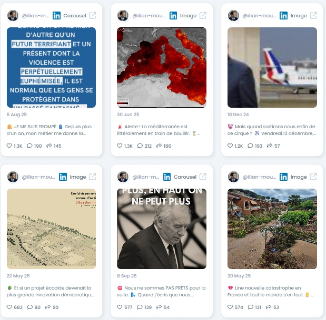Click profile avatar on 8 Sep 25 post
The height and width of the screenshot is (320, 326).
tap(123, 177)
